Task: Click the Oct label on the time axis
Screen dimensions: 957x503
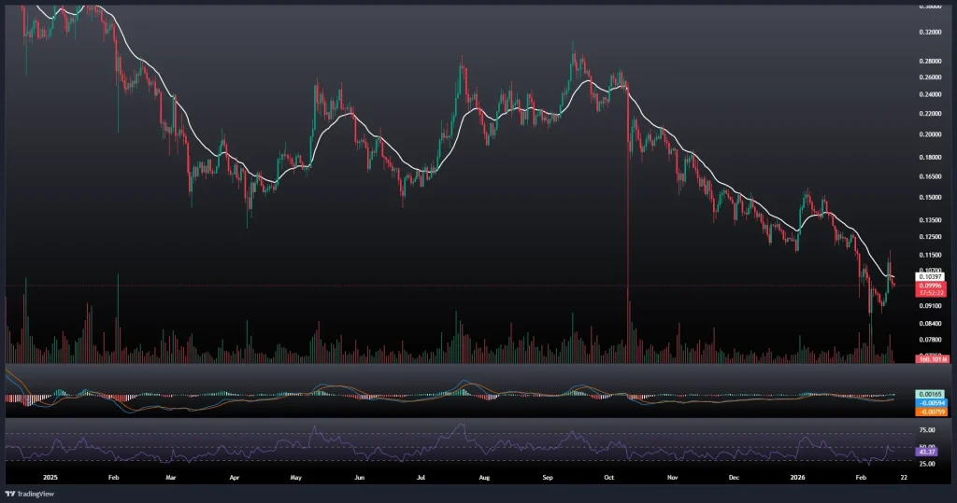Action: tap(609, 476)
